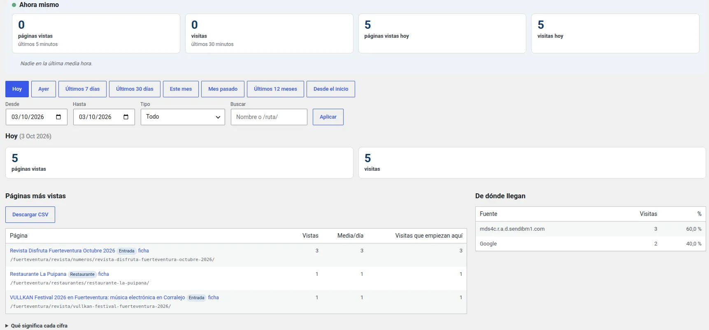709x330 pixels.
Task: Open the Restaurante La Puipana page link
Action: tap(38, 274)
